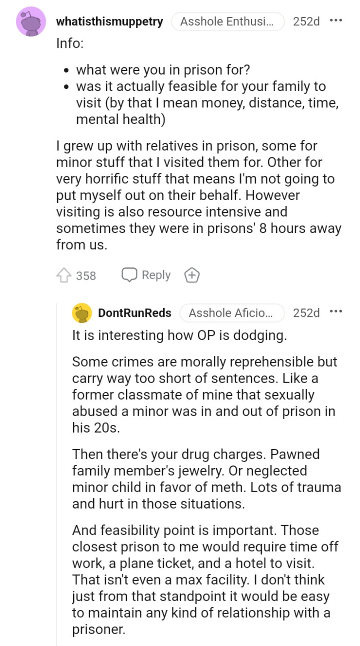Click whatisthismuppetry's purple alien avatar

[31, 22]
